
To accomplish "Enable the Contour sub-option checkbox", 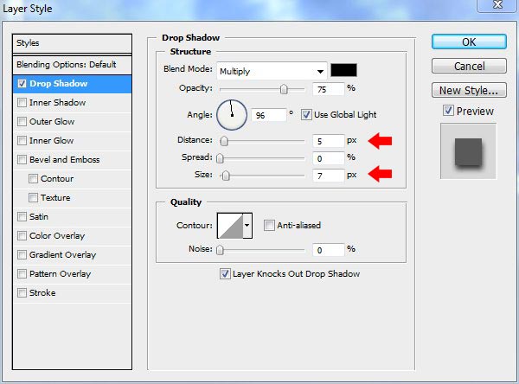I will coord(33,179).
